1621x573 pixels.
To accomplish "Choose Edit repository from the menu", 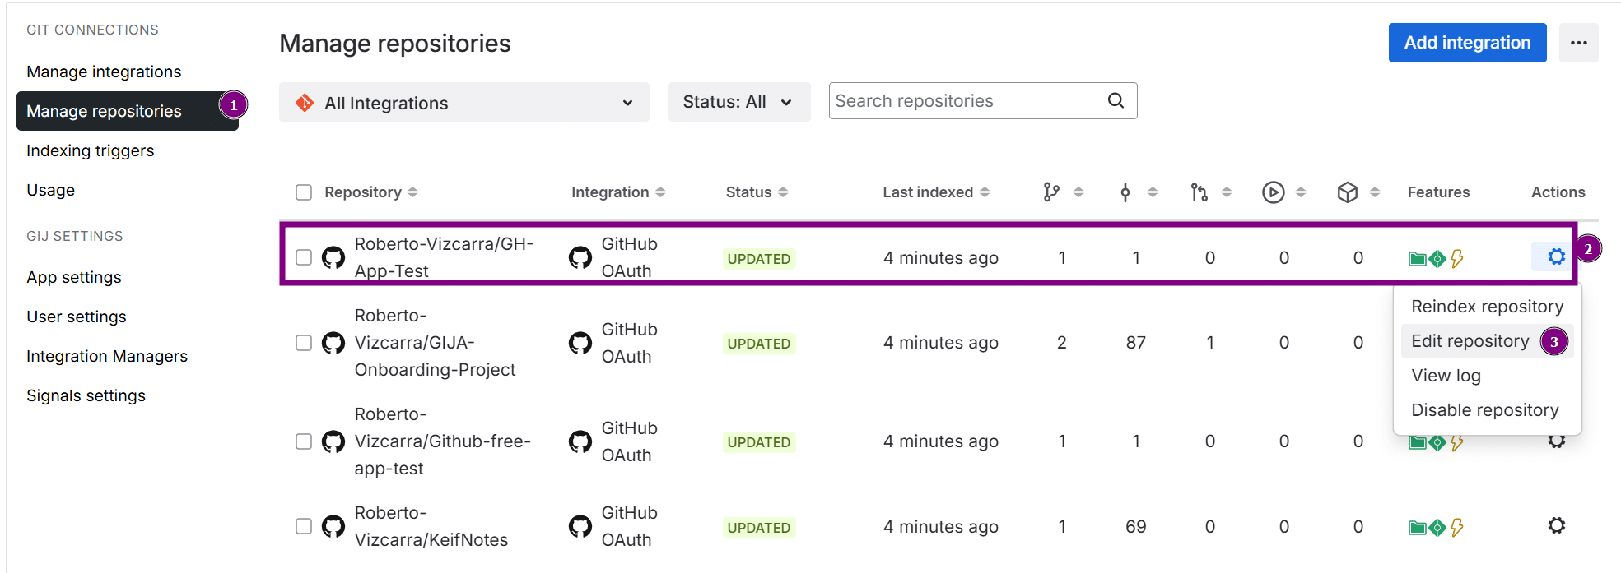I will click(x=1470, y=341).
